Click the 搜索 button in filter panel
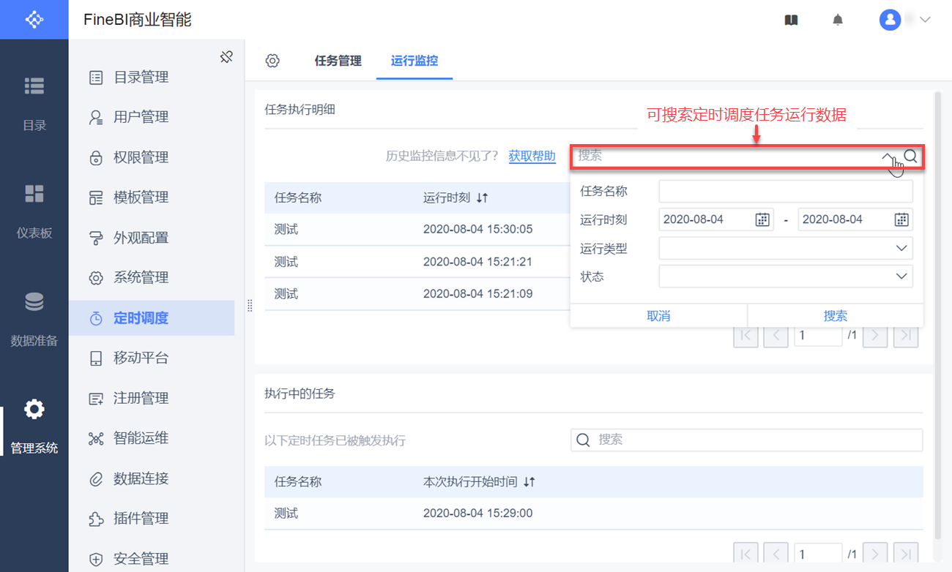The height and width of the screenshot is (572, 952). pos(835,316)
